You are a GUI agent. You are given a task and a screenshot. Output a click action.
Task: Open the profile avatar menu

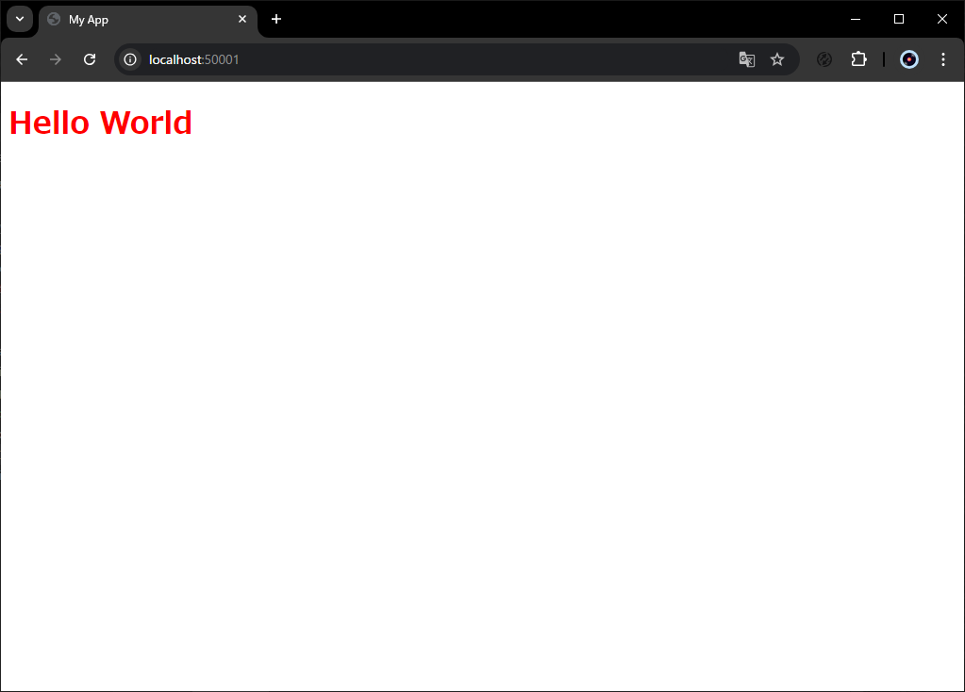click(909, 59)
